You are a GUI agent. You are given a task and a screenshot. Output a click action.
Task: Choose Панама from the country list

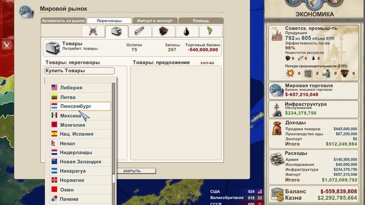pyautogui.click(x=80, y=199)
